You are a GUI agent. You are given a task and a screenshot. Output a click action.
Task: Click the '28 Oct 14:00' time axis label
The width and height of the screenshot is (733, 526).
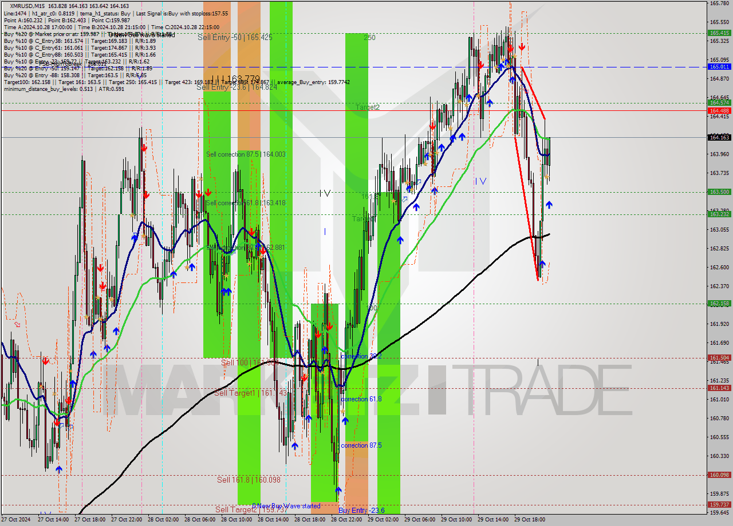pos(273,520)
